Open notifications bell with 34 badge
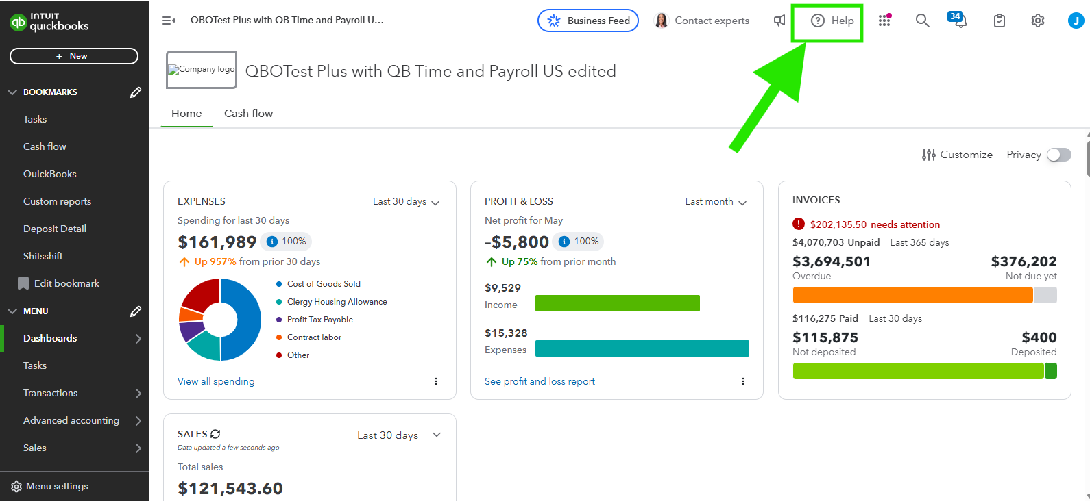This screenshot has width=1090, height=501. 959,20
